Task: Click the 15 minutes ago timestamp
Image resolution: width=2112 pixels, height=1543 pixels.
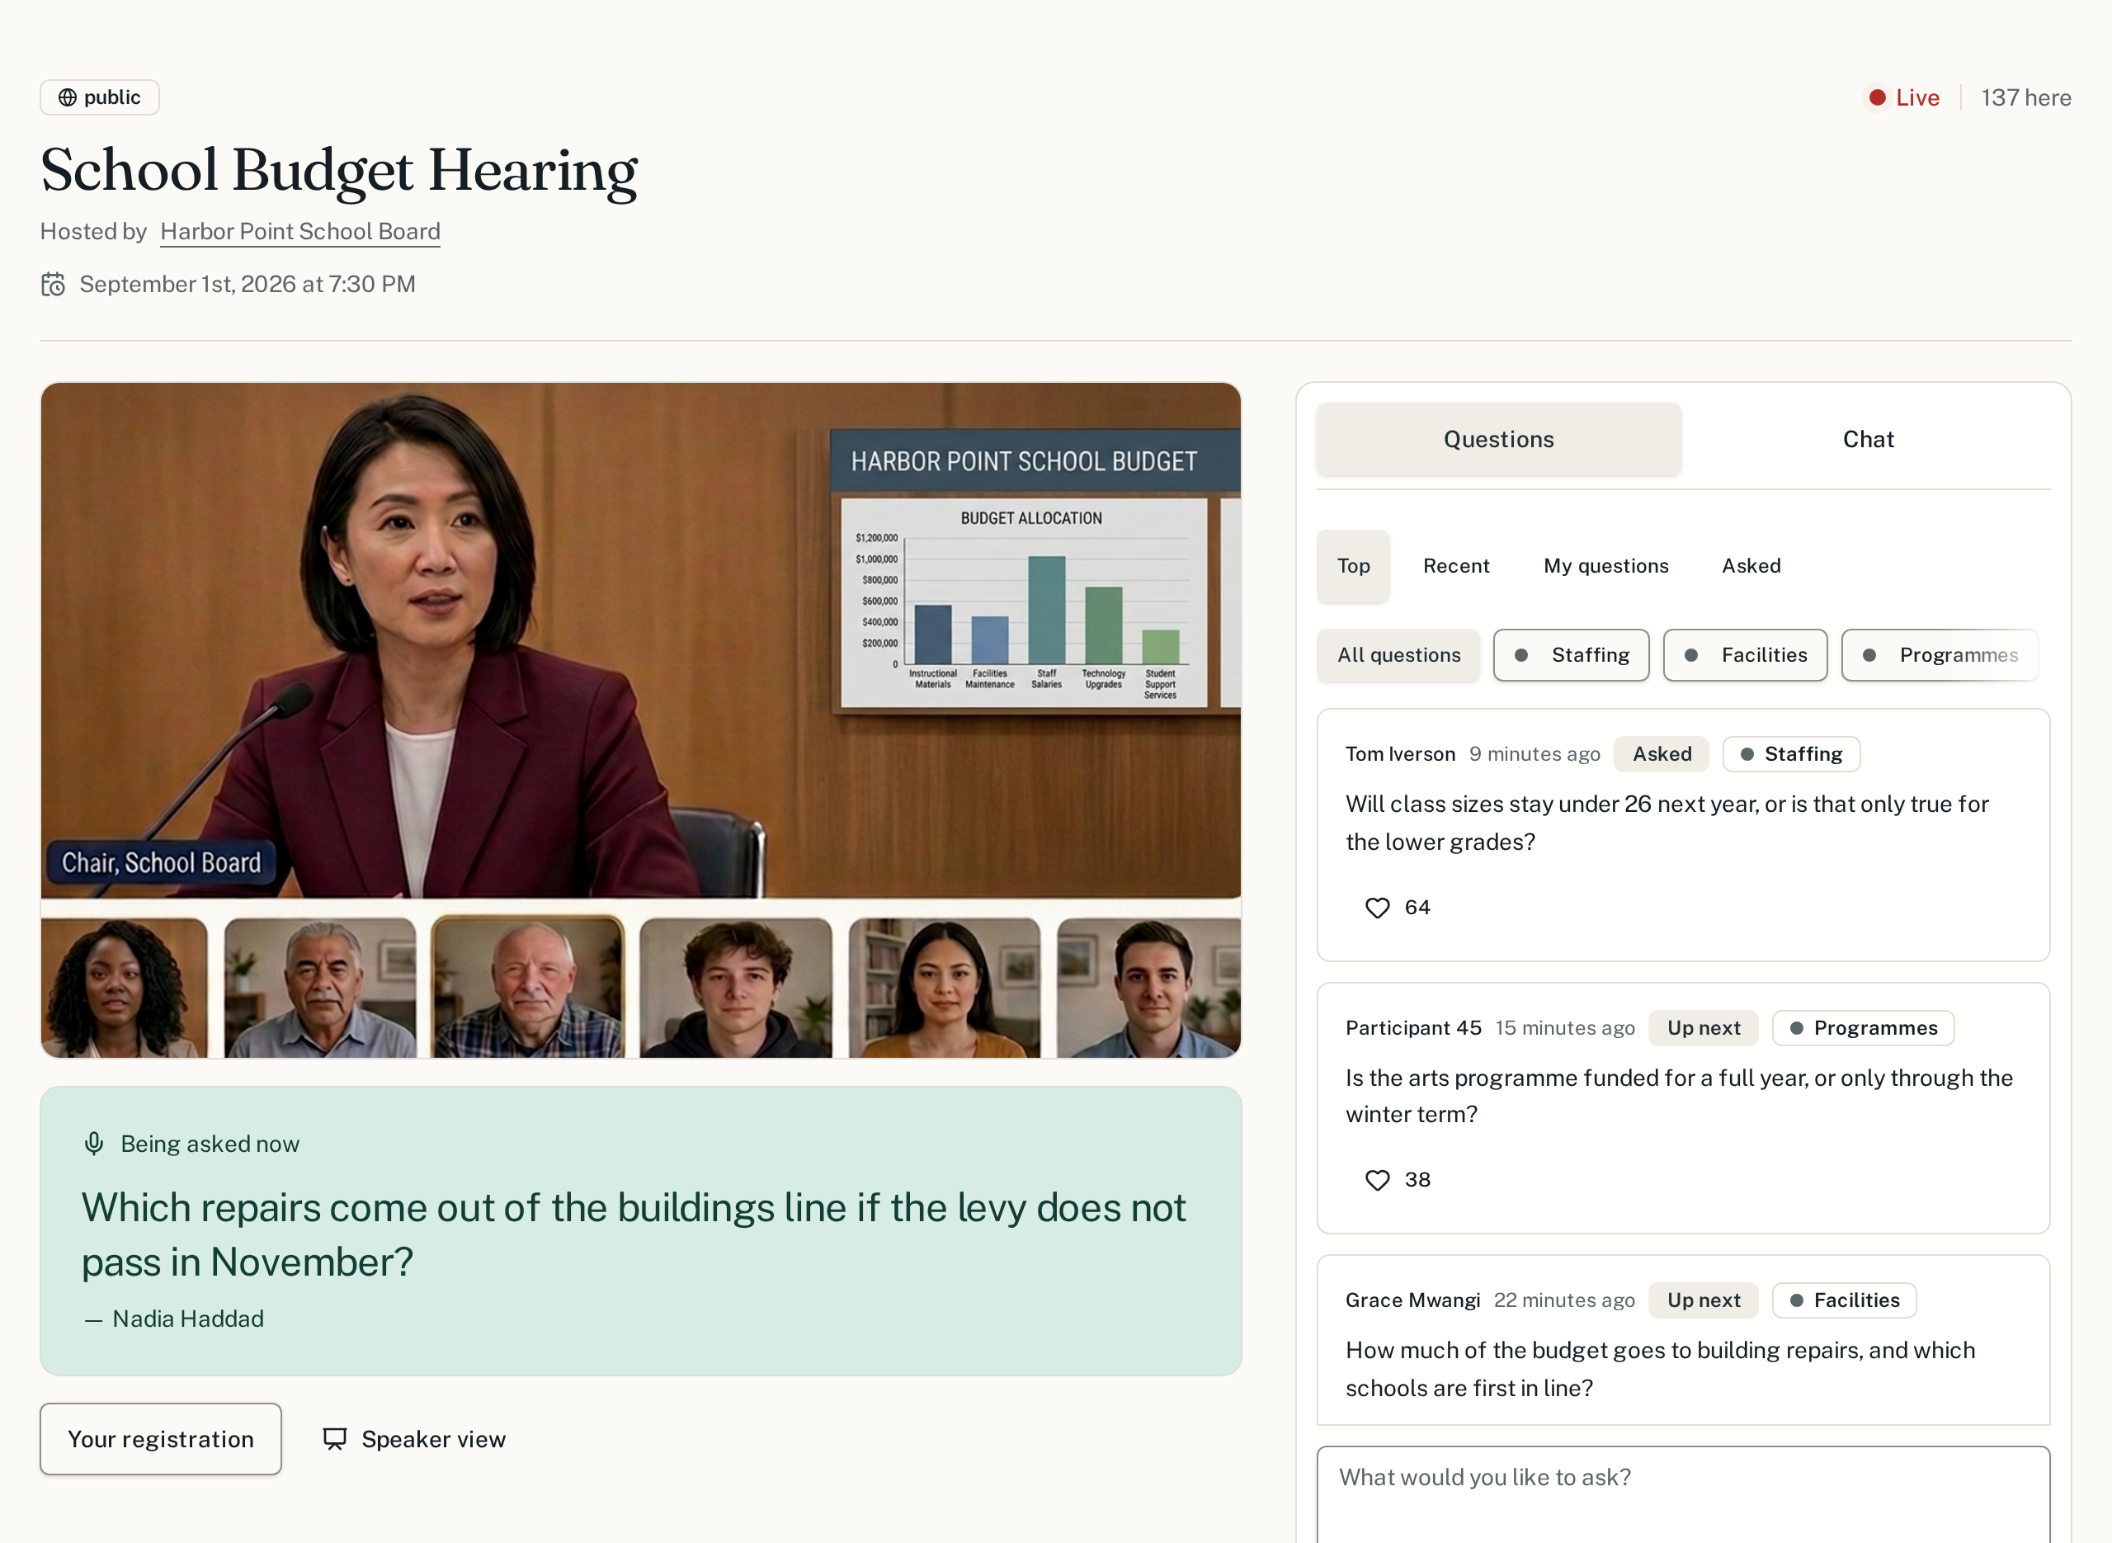Action: (1565, 1027)
